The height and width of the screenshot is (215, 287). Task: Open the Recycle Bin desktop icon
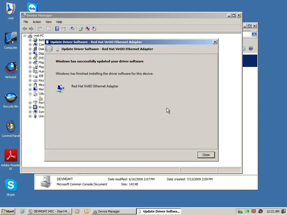(x=11, y=100)
